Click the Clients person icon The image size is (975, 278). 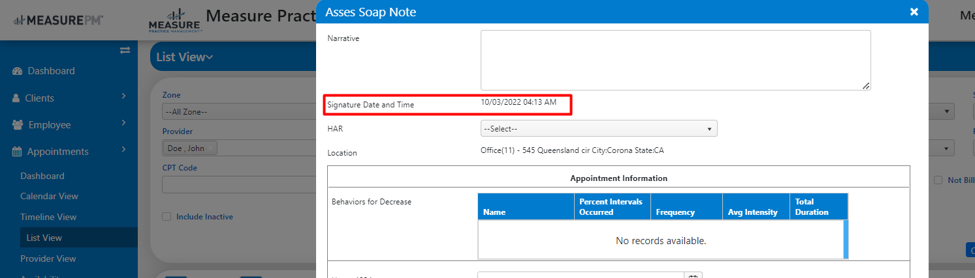point(16,98)
